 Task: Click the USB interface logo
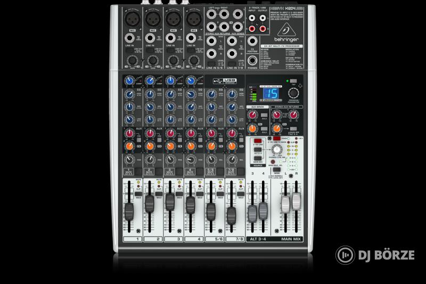(225, 81)
